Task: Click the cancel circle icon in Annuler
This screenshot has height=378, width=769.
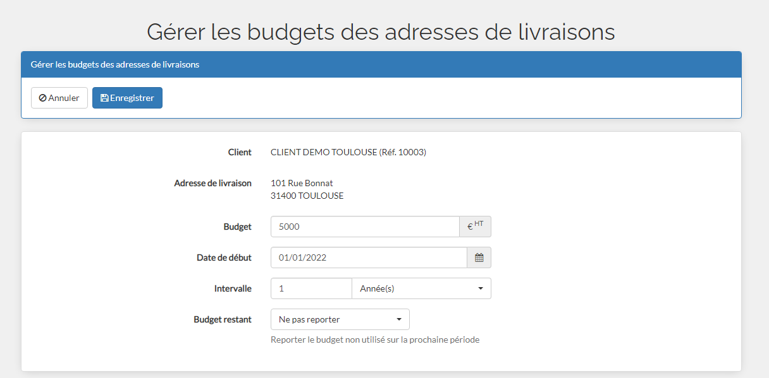Action: (x=42, y=98)
